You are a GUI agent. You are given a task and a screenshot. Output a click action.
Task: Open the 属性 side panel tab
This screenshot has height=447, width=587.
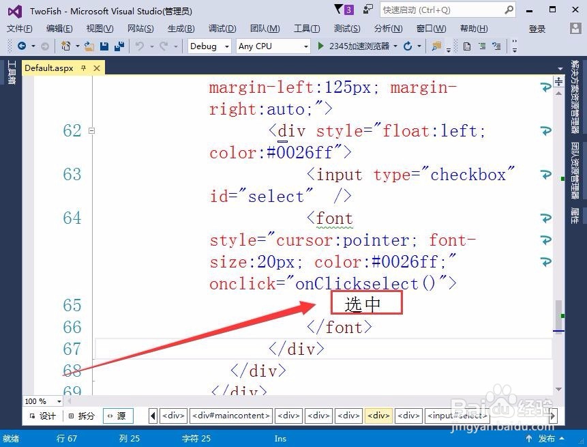[x=575, y=216]
